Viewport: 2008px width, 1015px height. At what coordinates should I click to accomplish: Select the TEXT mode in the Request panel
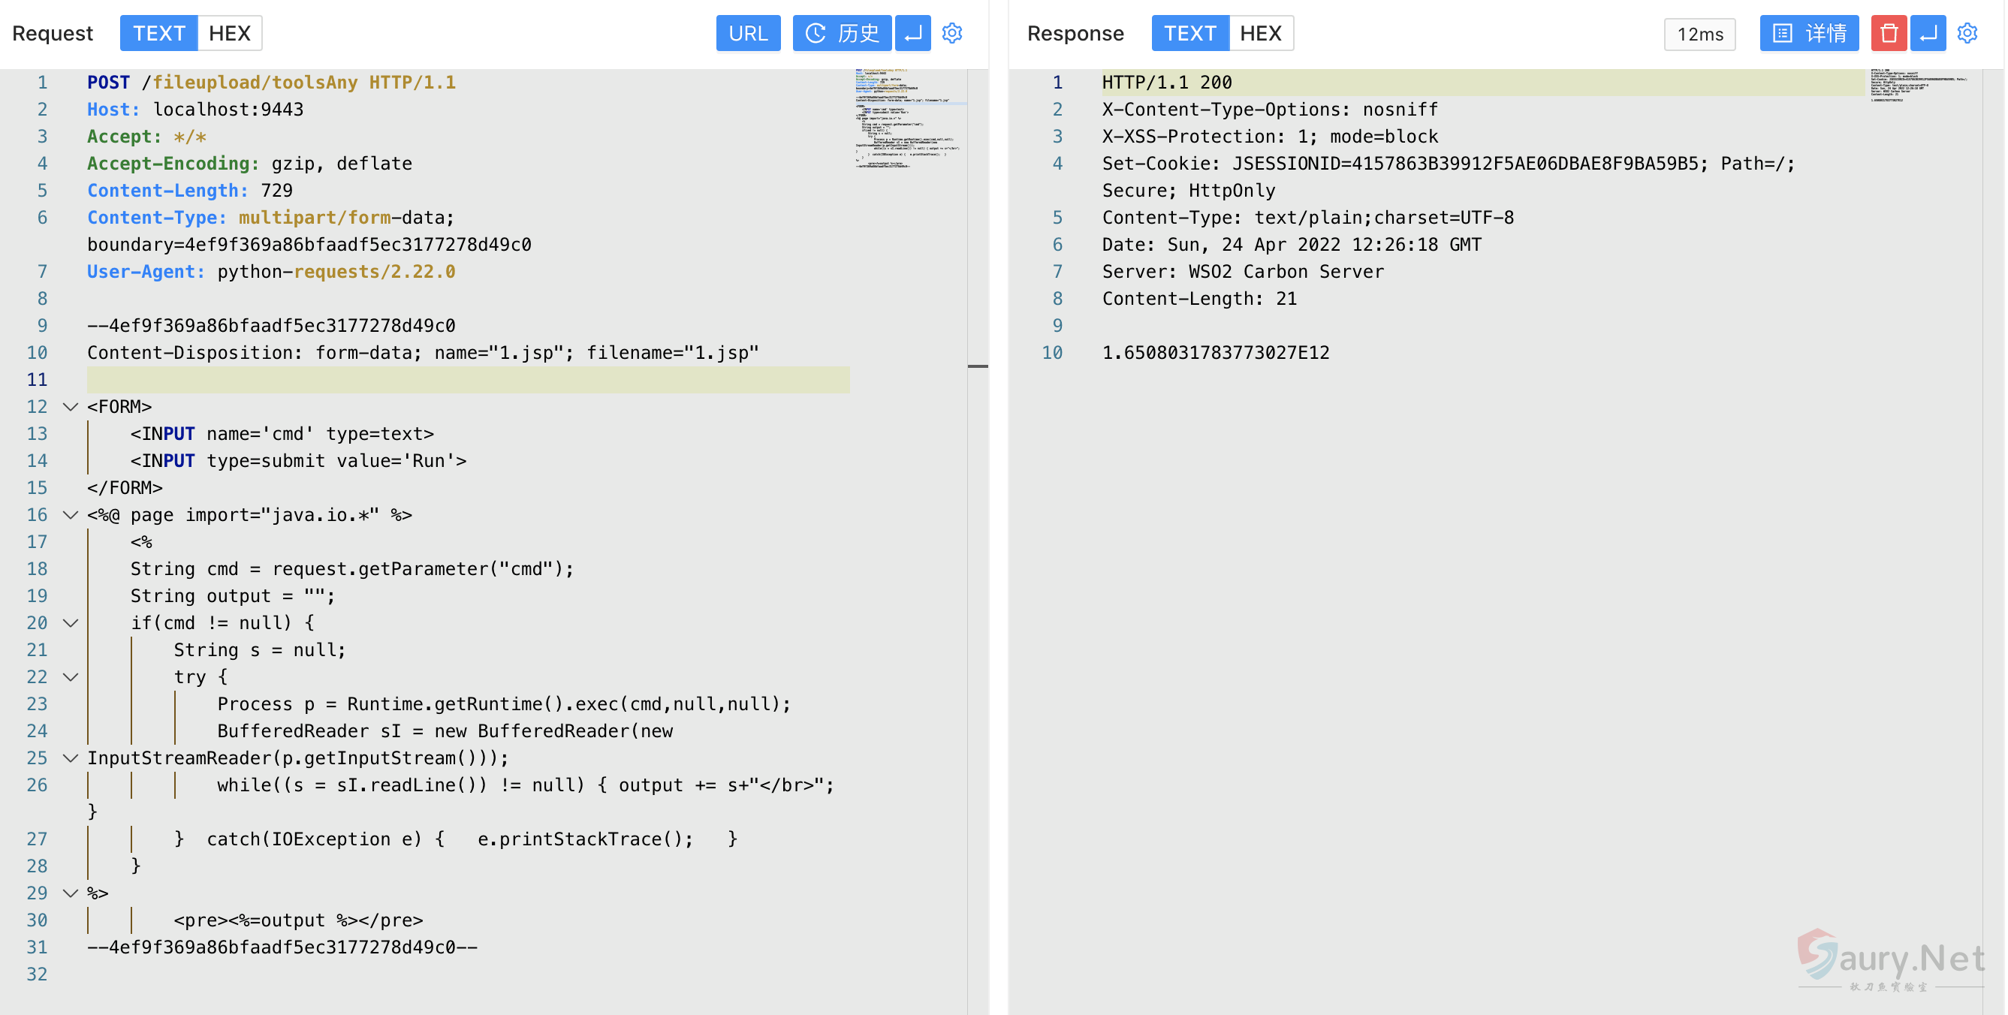159,34
